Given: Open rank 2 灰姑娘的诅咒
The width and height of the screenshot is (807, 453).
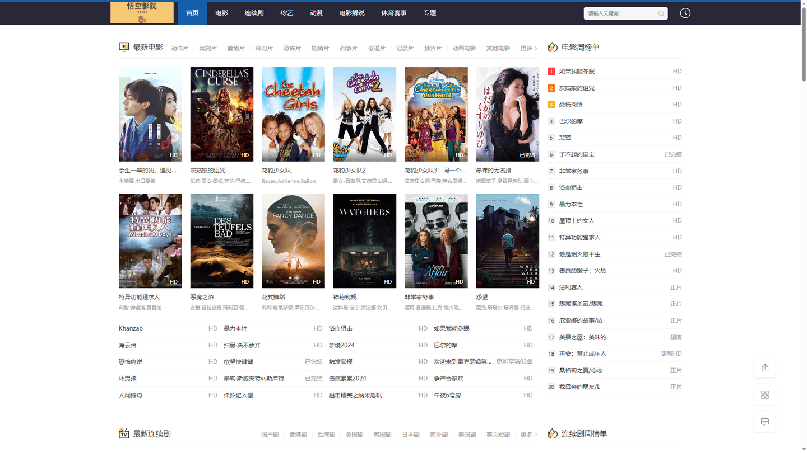Looking at the screenshot, I should [577, 88].
